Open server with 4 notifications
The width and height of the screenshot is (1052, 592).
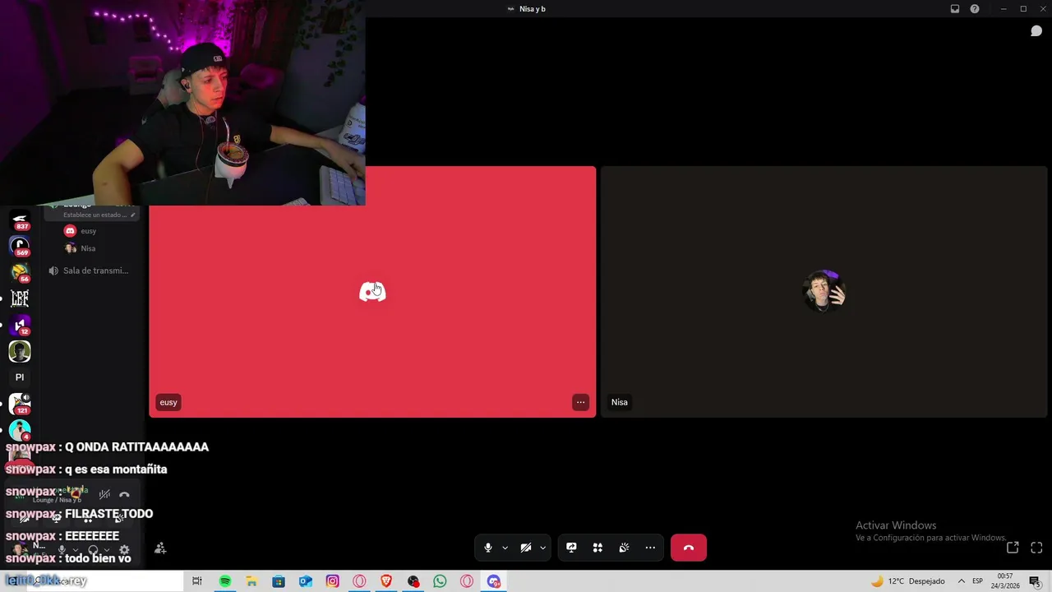(x=20, y=430)
